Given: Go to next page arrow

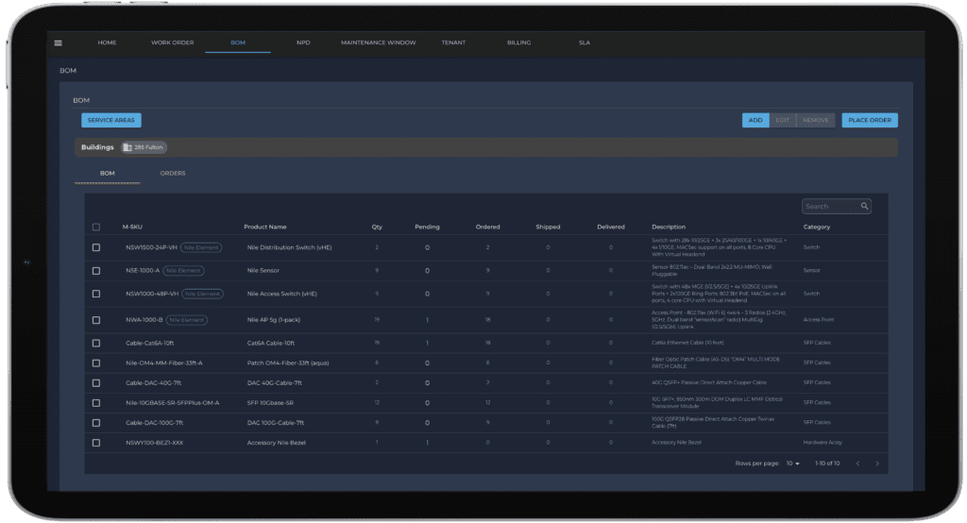Looking at the screenshot, I should (877, 464).
